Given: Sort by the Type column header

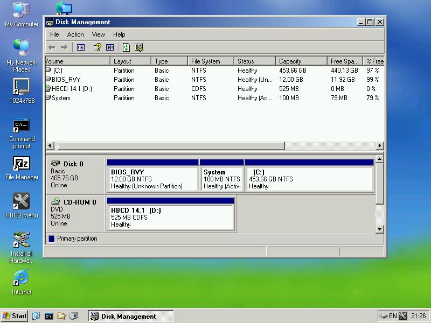Looking at the screenshot, I should tap(169, 61).
